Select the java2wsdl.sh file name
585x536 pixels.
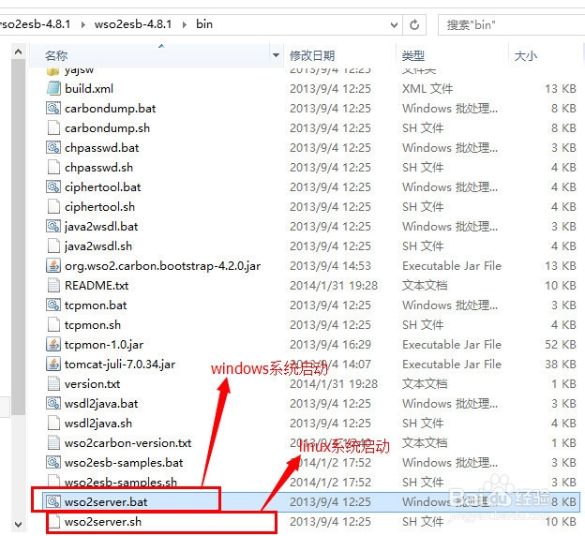pos(98,246)
